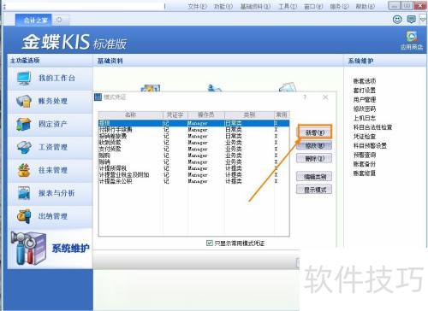The width and height of the screenshot is (428, 311).
Task: Open 科目预警设置 link
Action: pos(370,146)
